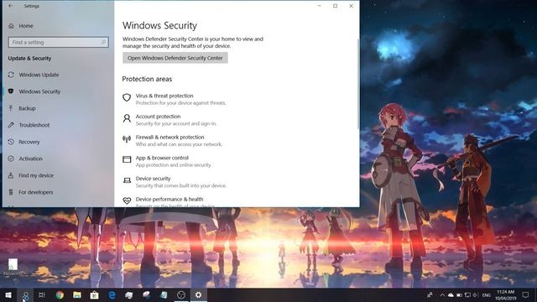Open the Action Center notification icon

pos(525,294)
